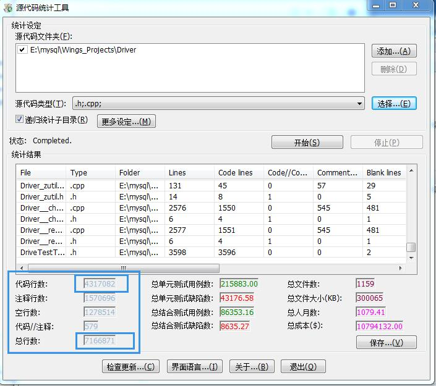
Task: Click the horizontal scrollbar right arrow
Action: (401, 268)
